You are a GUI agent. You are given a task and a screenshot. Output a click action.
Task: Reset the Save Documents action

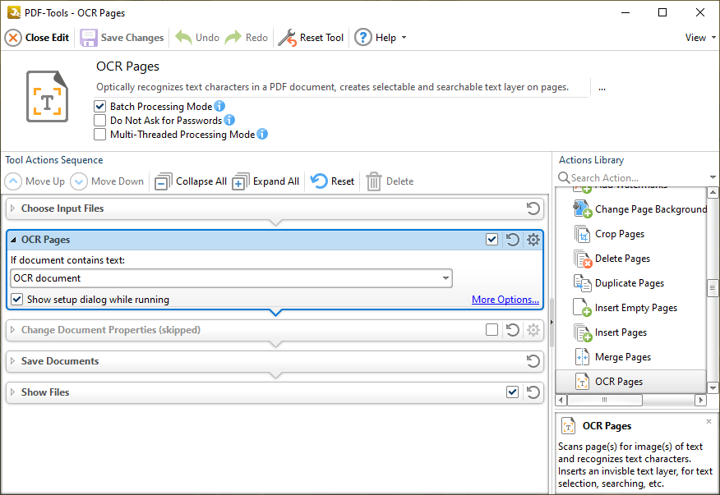pyautogui.click(x=533, y=361)
